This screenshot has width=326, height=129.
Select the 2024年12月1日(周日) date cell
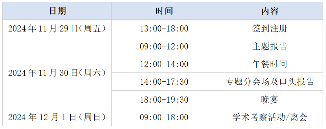point(57,117)
